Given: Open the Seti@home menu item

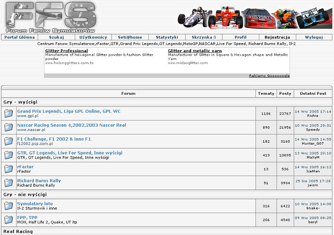Looking at the screenshot, I should click(x=130, y=37).
